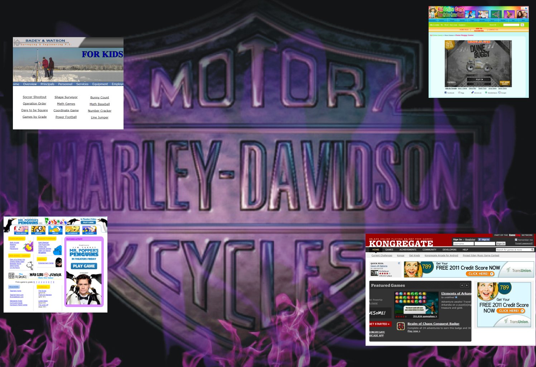Image resolution: width=536 pixels, height=367 pixels.
Task: Open the Coordinate Game link
Action: 66,110
